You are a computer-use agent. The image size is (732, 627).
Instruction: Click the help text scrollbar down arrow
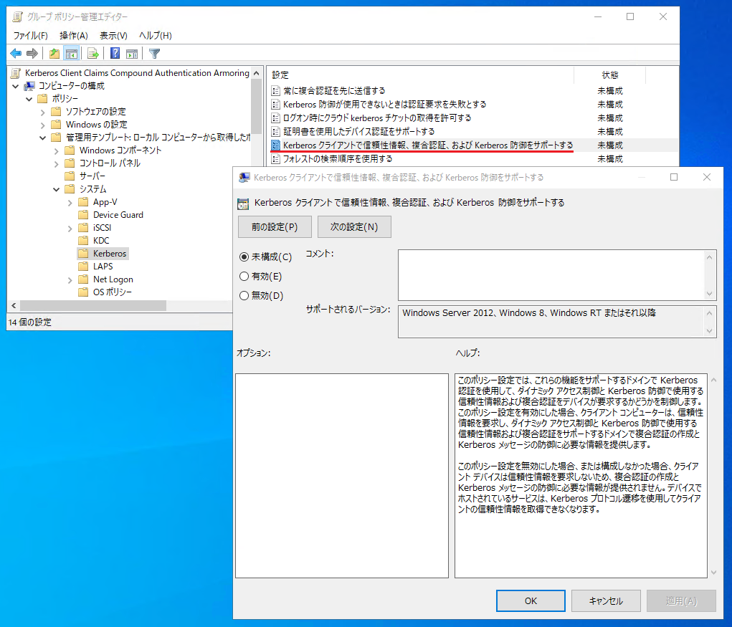[714, 573]
